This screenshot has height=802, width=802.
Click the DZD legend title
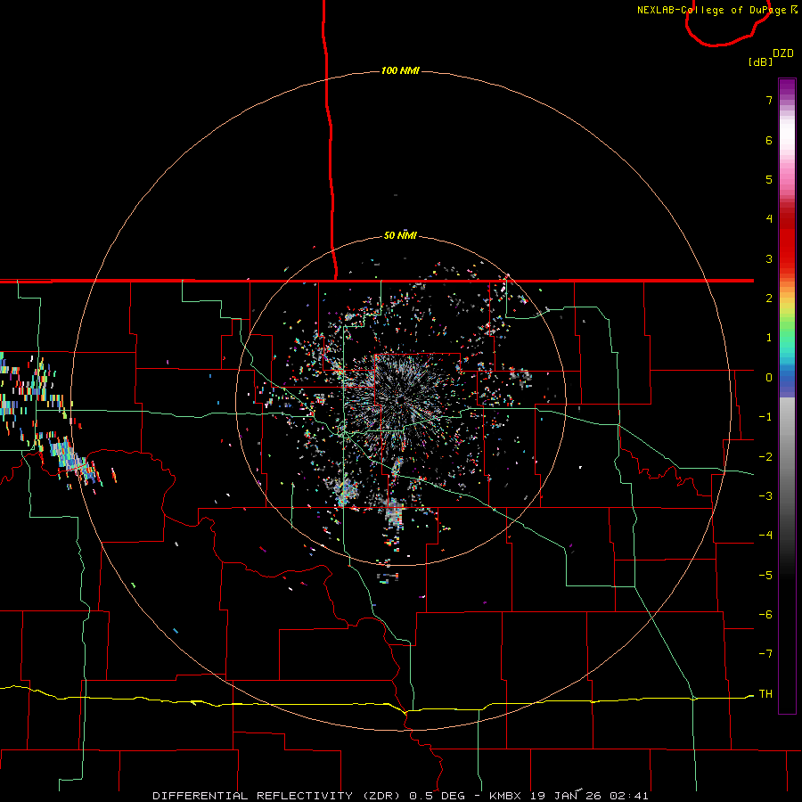[783, 53]
